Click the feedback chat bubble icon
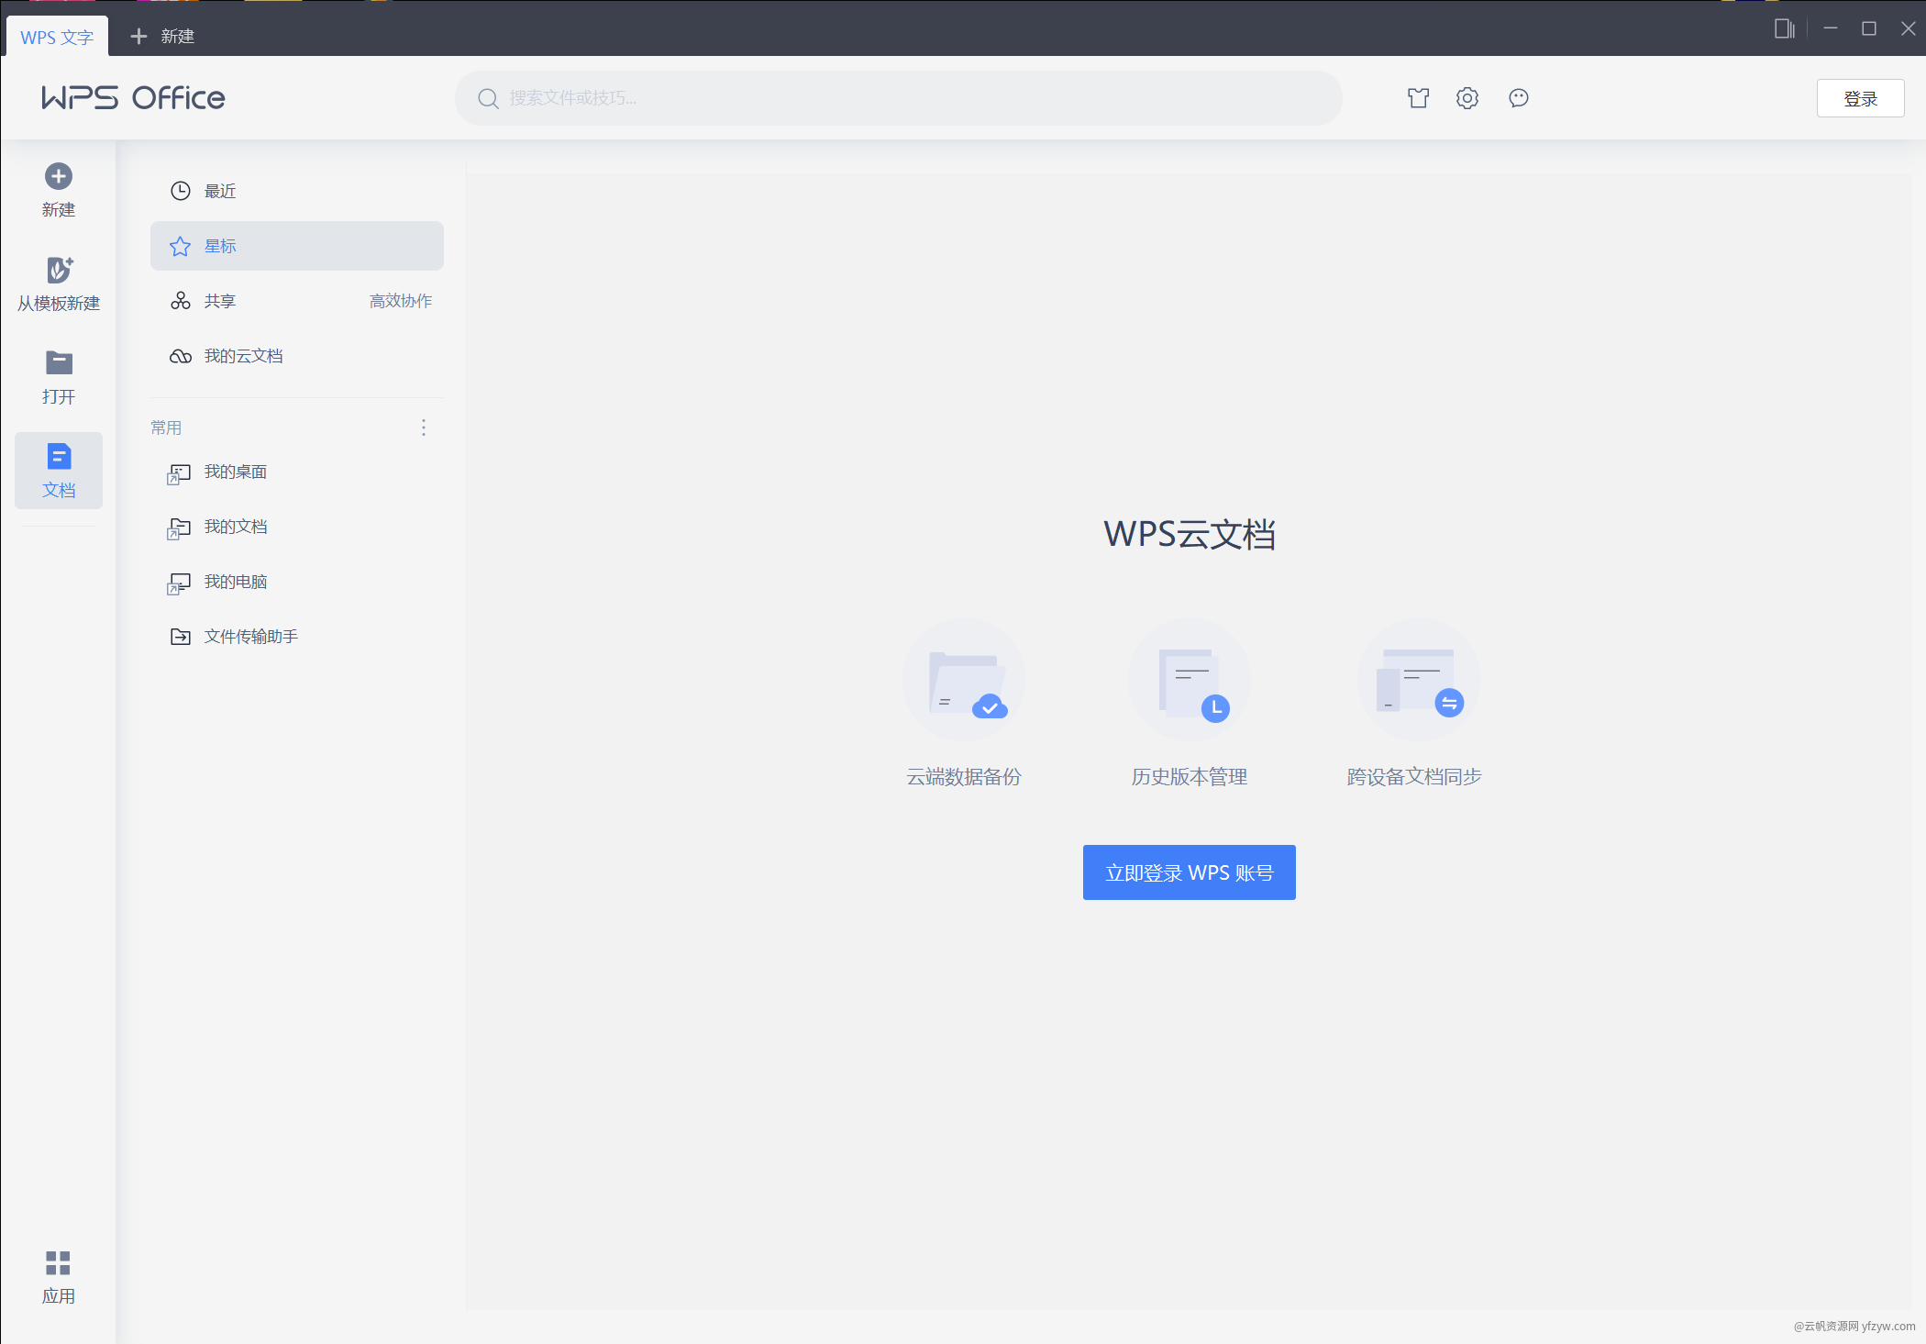The height and width of the screenshot is (1344, 1926). point(1519,98)
